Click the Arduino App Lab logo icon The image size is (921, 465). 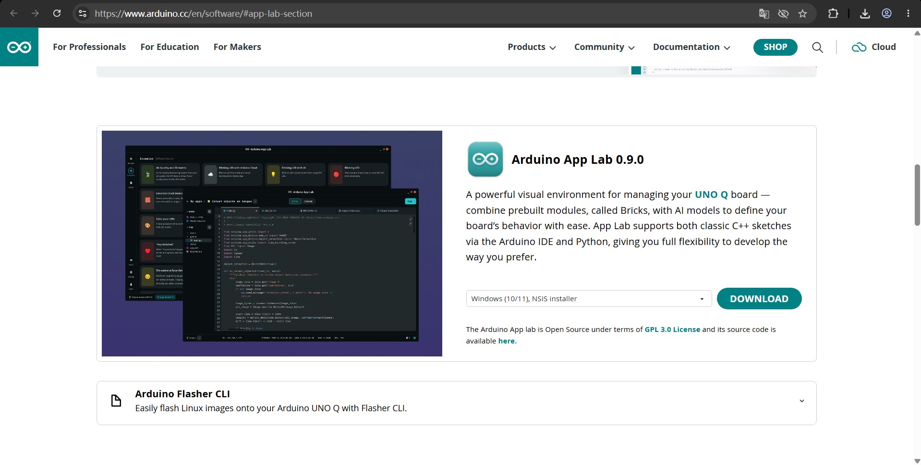tap(485, 159)
